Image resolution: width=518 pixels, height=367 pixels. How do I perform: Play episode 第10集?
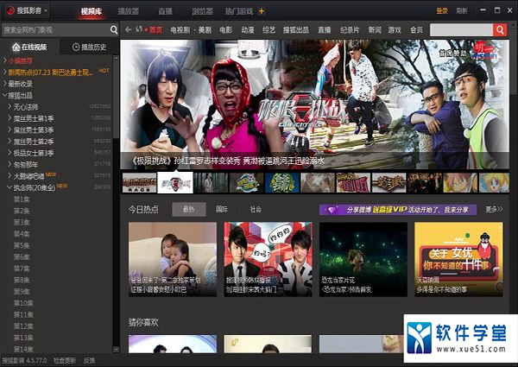tap(23, 303)
